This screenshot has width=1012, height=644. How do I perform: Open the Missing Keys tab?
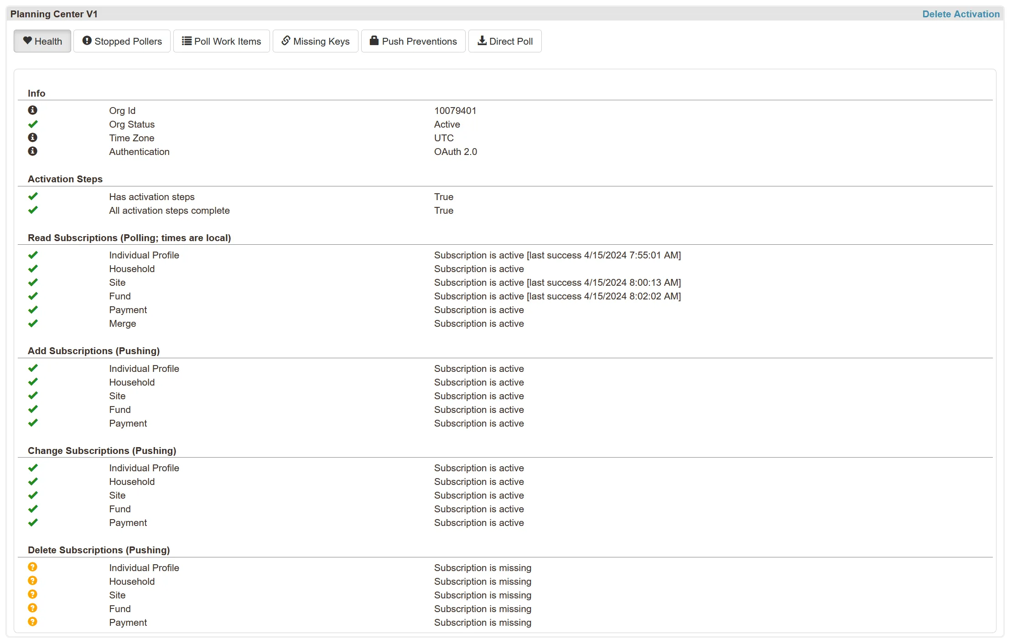pos(315,41)
